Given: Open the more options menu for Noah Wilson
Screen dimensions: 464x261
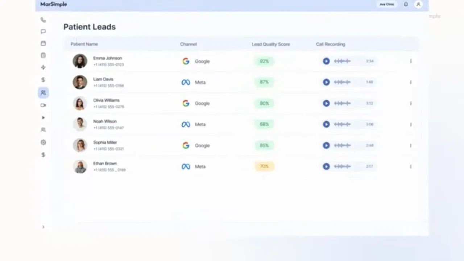Looking at the screenshot, I should point(411,124).
